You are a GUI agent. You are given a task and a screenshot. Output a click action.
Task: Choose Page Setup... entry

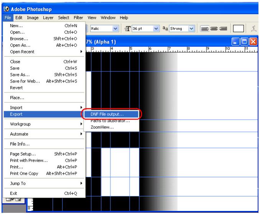[44, 154]
